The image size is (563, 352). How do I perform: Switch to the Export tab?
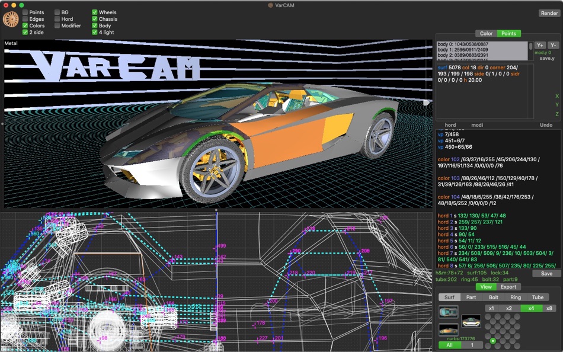click(x=508, y=287)
